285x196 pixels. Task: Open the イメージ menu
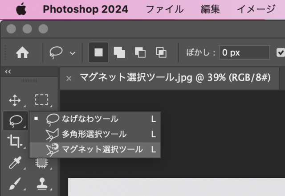click(256, 9)
